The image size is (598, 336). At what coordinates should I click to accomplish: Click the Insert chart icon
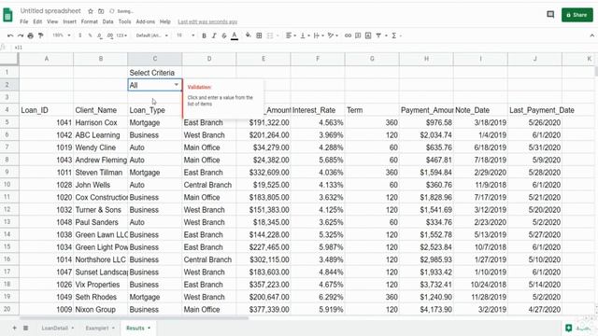(x=368, y=35)
